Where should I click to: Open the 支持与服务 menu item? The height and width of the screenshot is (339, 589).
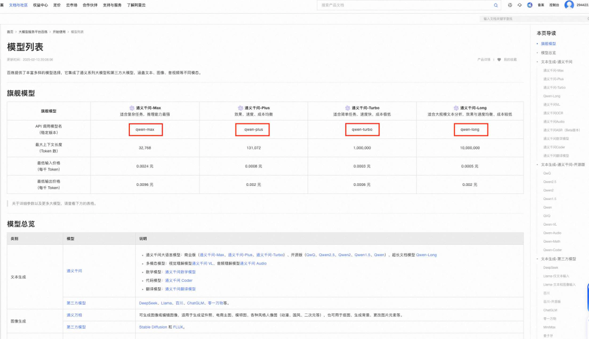[112, 5]
